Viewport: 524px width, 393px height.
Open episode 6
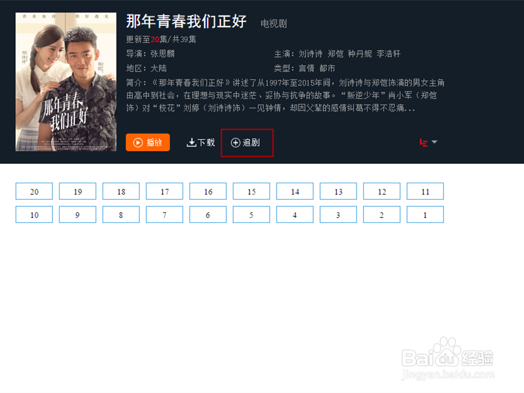[x=208, y=215]
